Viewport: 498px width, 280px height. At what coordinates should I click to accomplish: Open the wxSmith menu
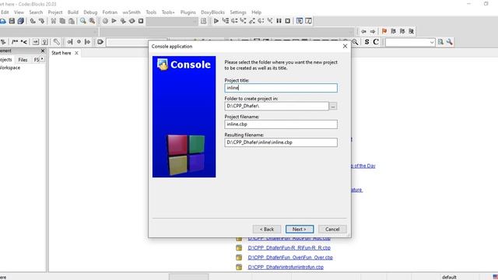coord(132,12)
